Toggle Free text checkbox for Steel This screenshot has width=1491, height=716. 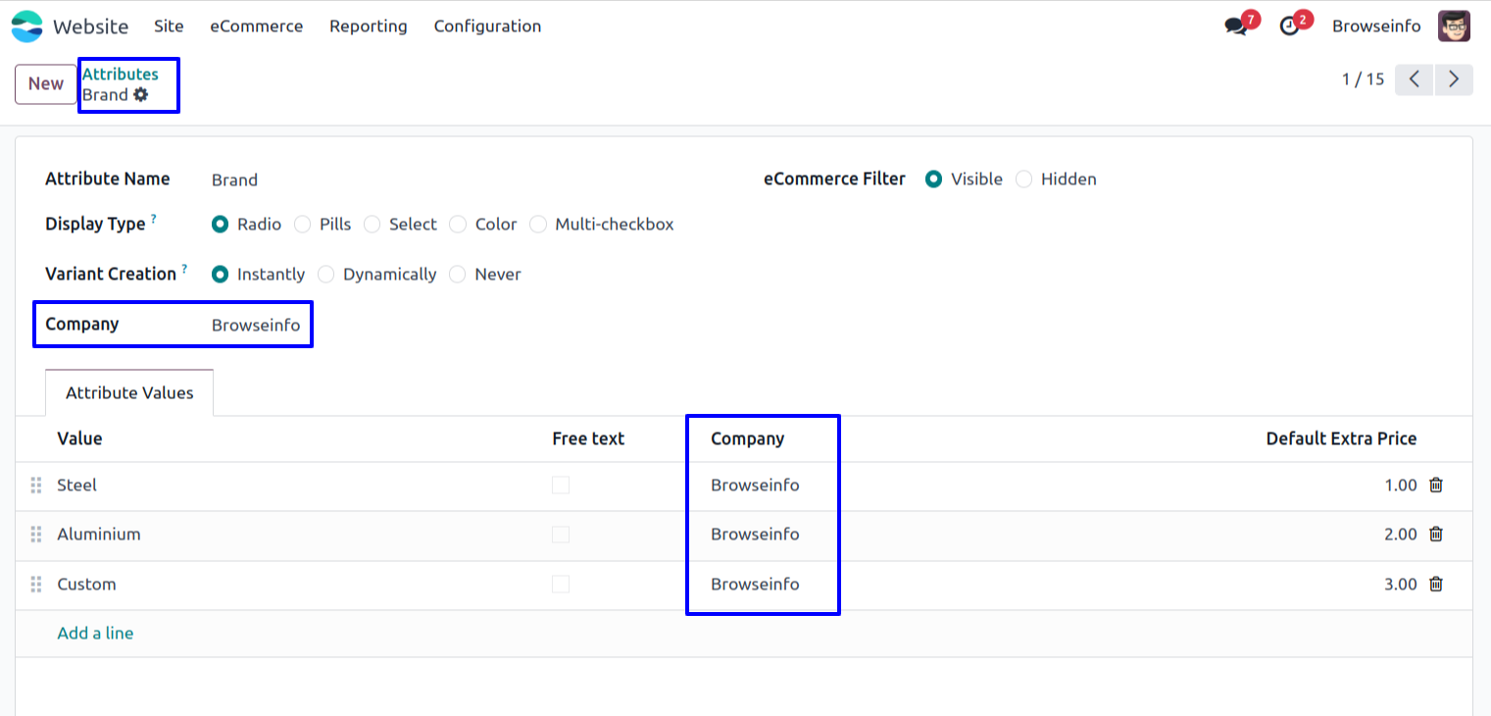pyautogui.click(x=561, y=485)
